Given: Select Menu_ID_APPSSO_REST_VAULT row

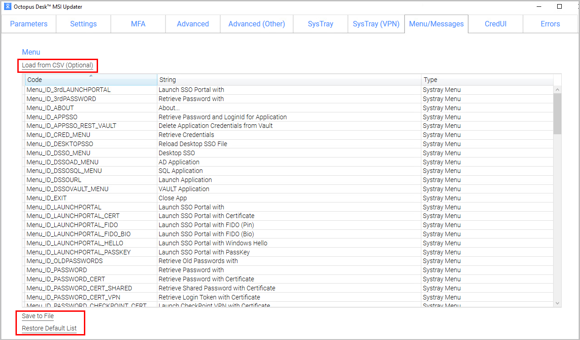Looking at the screenshot, I should tap(289, 126).
